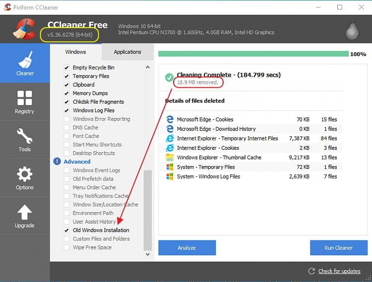Enable Start Menu Shortcuts checkbox

(x=66, y=145)
